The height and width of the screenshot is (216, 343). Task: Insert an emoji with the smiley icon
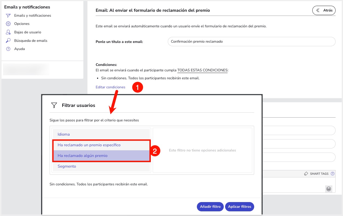pyautogui.click(x=328, y=189)
